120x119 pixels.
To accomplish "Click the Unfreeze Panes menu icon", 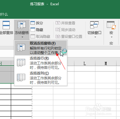I will coord(21,47).
